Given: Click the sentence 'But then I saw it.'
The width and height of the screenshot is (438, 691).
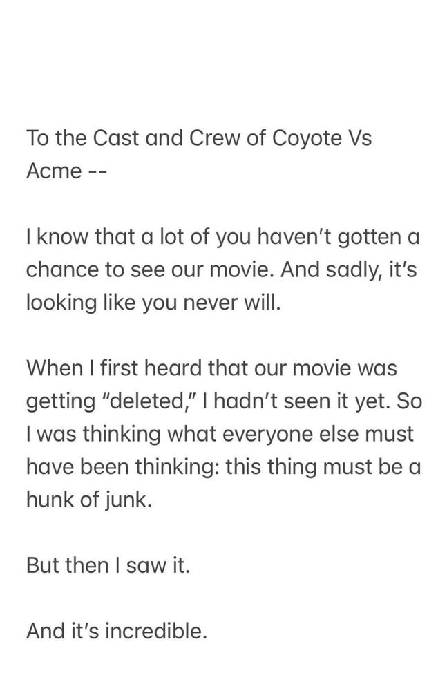Looking at the screenshot, I should click(x=107, y=565).
